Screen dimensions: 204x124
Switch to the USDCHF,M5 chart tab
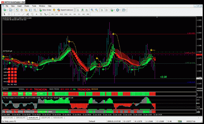pos(8,118)
